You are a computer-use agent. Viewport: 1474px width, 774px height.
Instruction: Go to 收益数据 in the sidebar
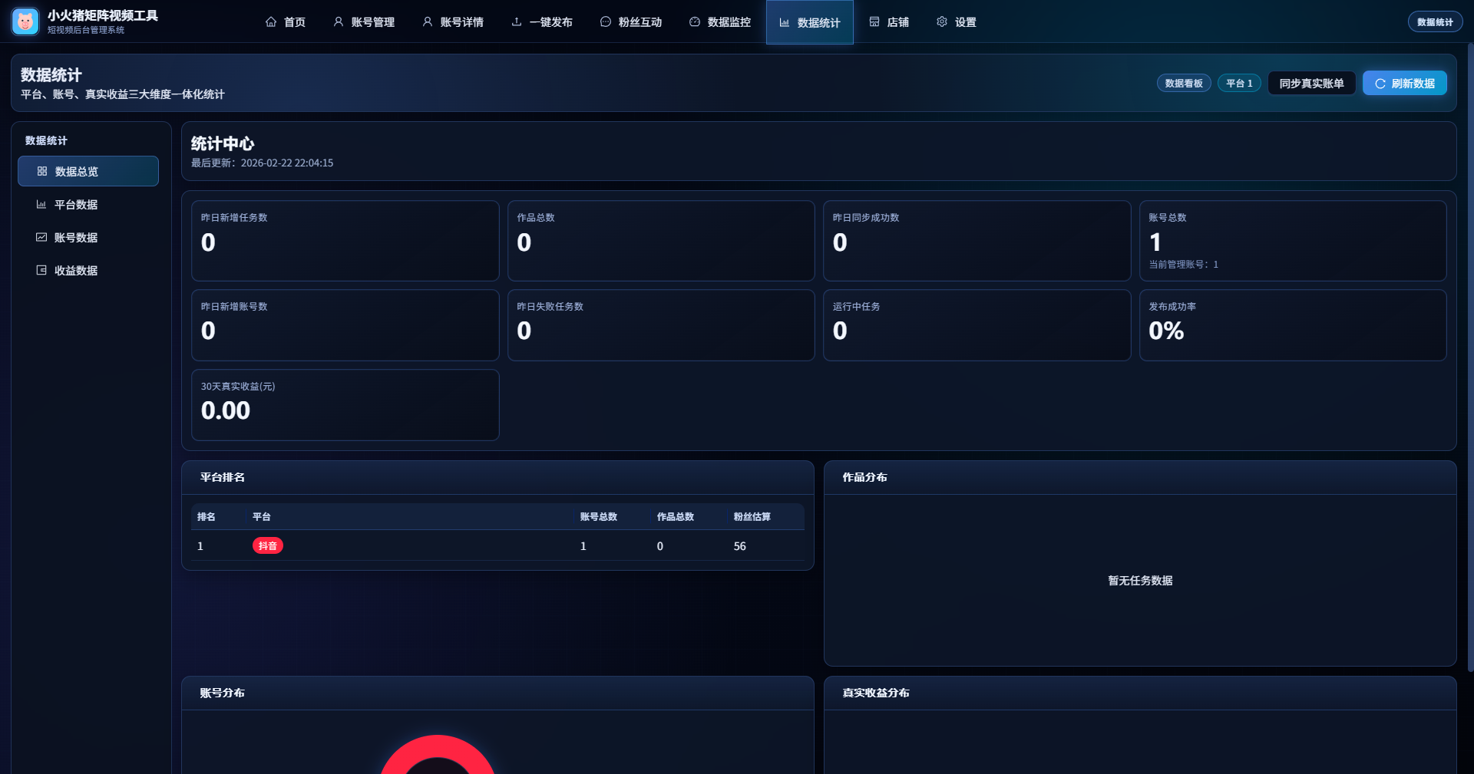(x=76, y=271)
